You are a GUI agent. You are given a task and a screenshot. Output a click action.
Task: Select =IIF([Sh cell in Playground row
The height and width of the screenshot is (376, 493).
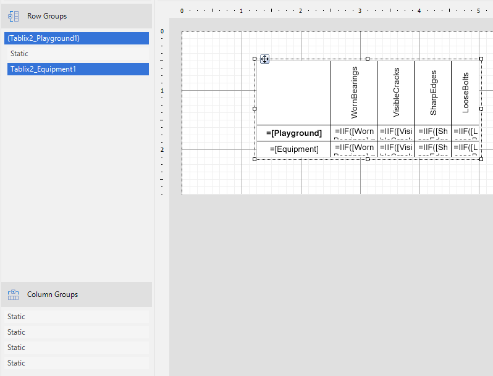(433, 133)
